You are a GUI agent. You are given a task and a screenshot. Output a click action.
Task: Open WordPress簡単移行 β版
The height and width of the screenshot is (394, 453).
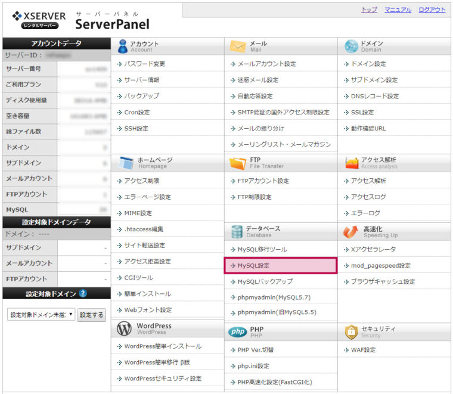pyautogui.click(x=157, y=362)
